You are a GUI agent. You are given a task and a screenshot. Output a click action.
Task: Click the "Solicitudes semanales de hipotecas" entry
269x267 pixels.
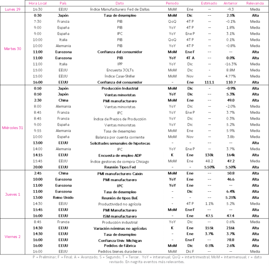point(119,142)
